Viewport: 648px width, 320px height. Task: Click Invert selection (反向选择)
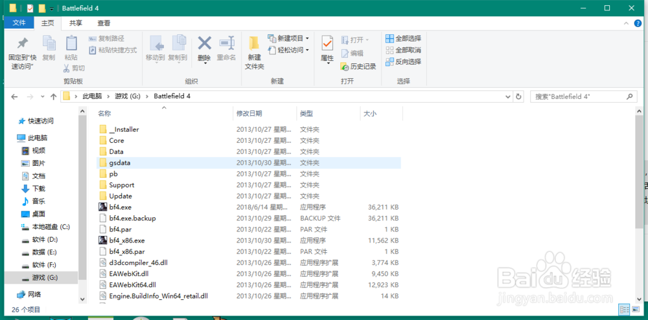pos(403,62)
